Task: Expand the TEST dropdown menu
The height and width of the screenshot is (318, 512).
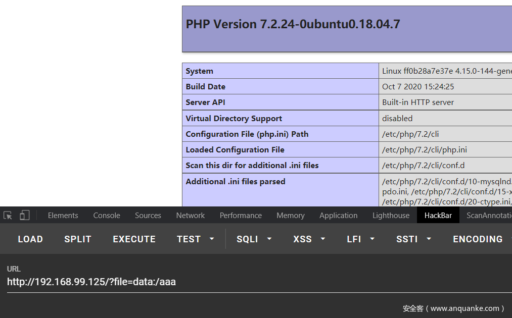Action: (x=195, y=239)
